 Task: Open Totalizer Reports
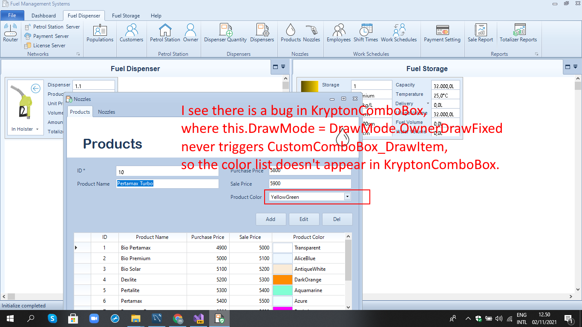519,33
